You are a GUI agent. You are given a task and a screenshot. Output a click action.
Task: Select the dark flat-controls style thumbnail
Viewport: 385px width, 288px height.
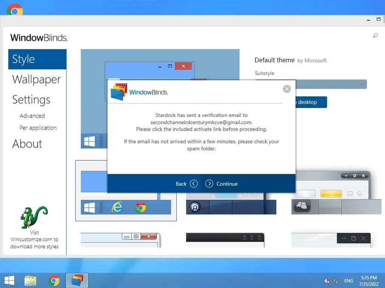331,240
